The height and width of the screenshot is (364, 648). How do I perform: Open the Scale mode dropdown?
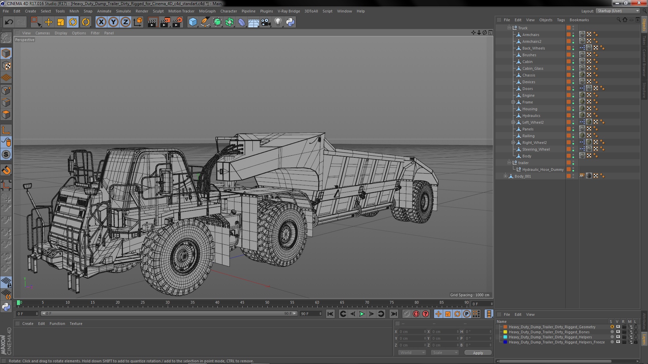click(x=444, y=353)
